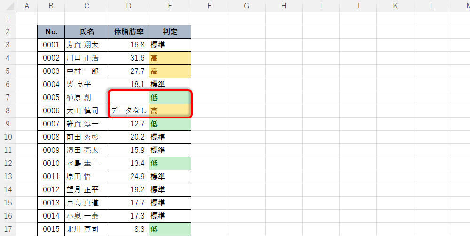Click the '判定' header cell
Screen dimensions: 470x236
click(x=170, y=32)
